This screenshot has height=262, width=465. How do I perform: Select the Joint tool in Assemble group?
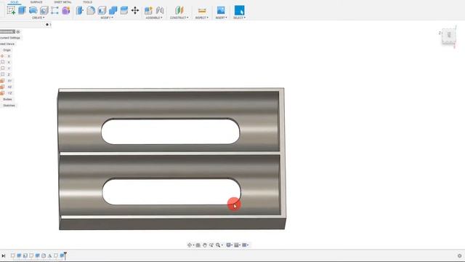160,10
